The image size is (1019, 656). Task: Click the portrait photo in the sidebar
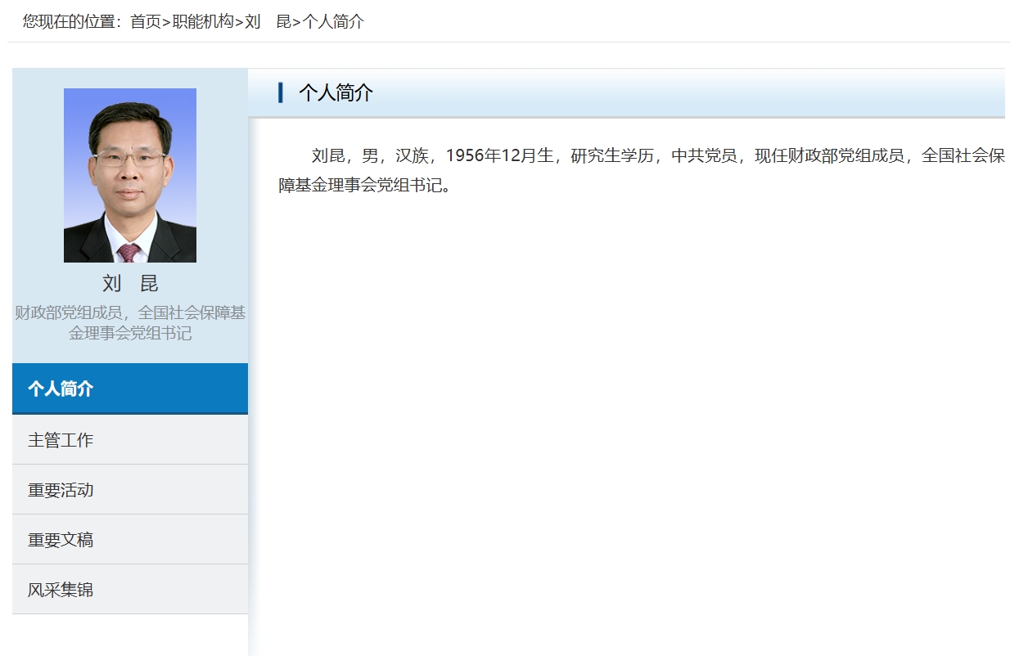130,175
